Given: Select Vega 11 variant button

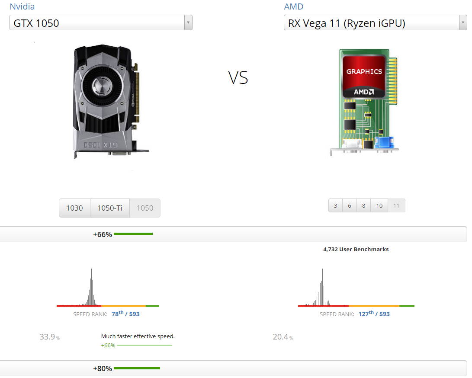Looking at the screenshot, I should tap(396, 205).
